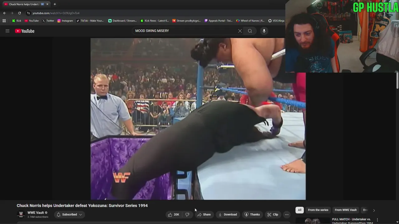Viewport: 399px width, 224px height.
Task: Open the Dashboard / Stream bookmark
Action: (122, 21)
